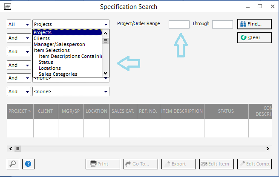279x177 pixels.
Task: Open the magnifying glass search button
Action: 13,164
